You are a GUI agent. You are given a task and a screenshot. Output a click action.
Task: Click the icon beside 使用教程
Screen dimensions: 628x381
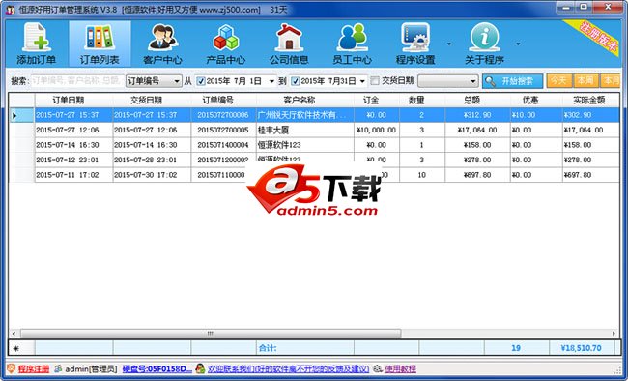point(378,368)
